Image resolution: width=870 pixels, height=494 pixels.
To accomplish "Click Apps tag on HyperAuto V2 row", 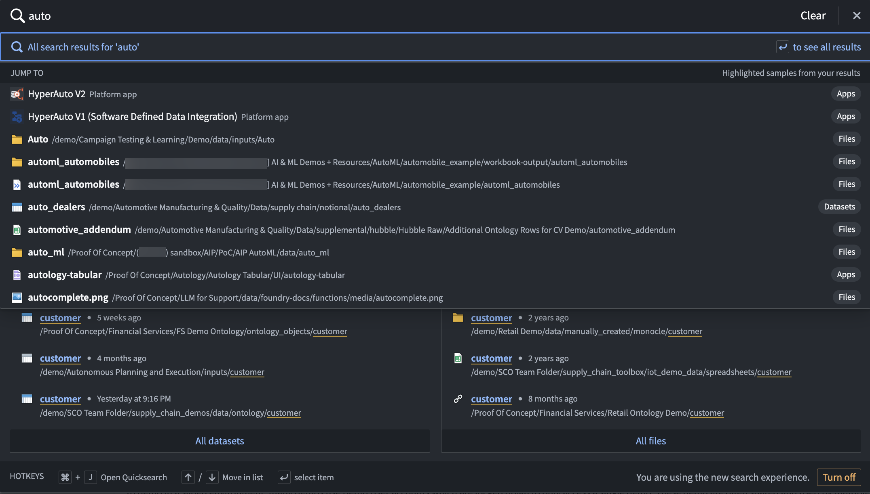I will click(846, 94).
